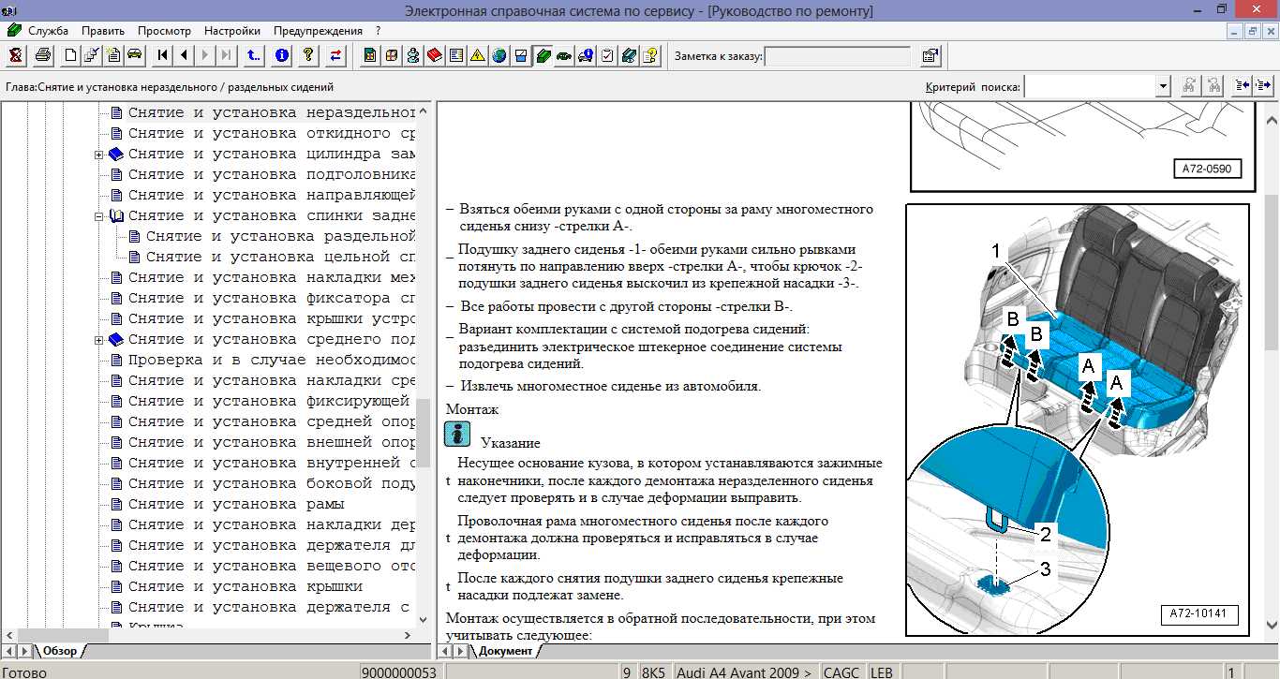
Task: Click the orange grid box icon
Action: click(x=392, y=55)
